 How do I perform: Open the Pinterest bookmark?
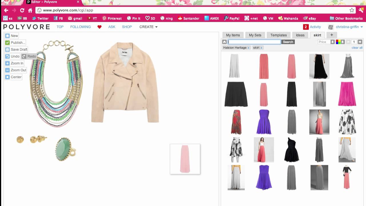(112, 18)
